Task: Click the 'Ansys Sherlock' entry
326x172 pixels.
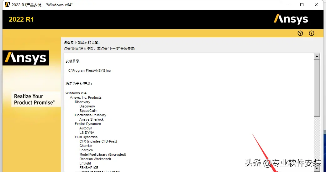Action: 91,119
